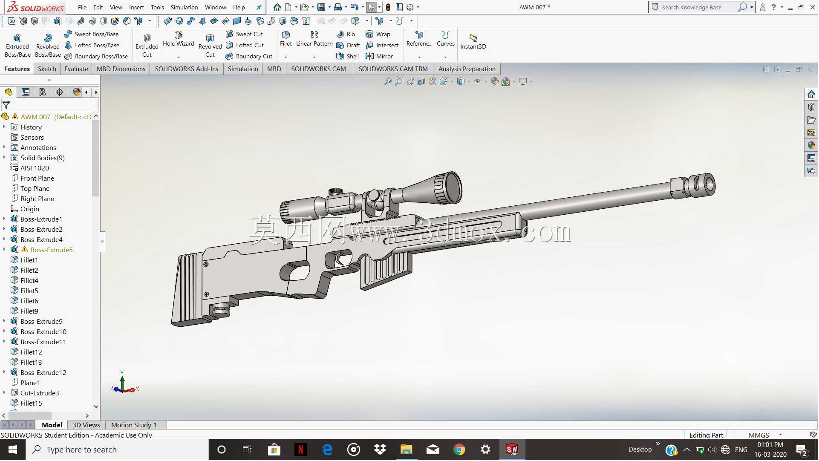
Task: Select the Wrap tool
Action: [x=378, y=34]
